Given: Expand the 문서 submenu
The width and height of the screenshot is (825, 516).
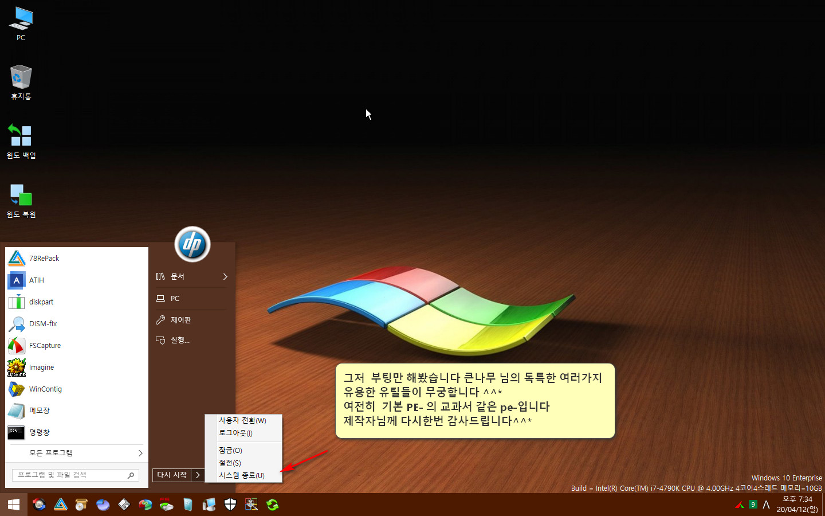Looking at the screenshot, I should [192, 276].
